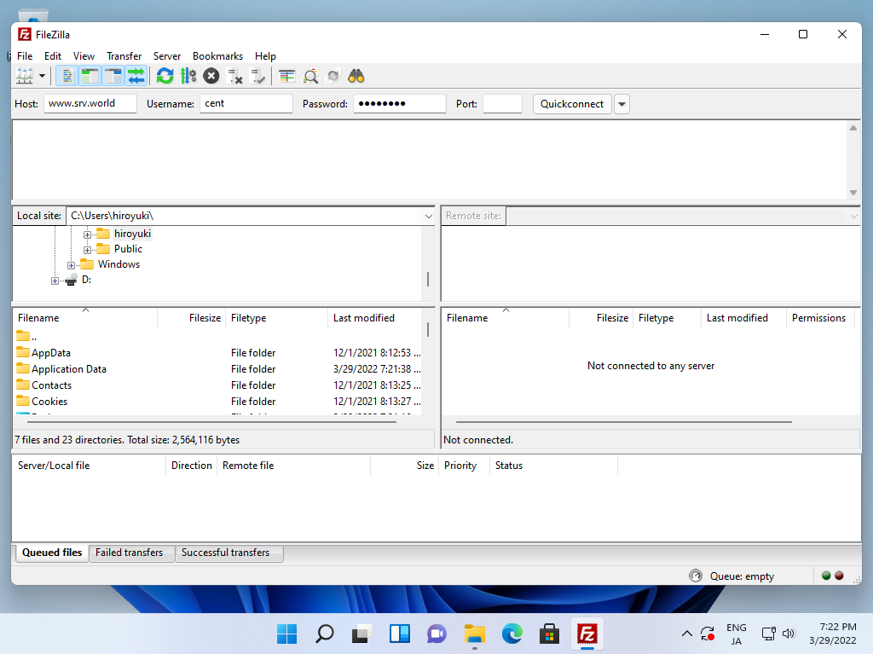The image size is (873, 654).
Task: Open Quickconnect history dropdown arrow
Action: 622,104
